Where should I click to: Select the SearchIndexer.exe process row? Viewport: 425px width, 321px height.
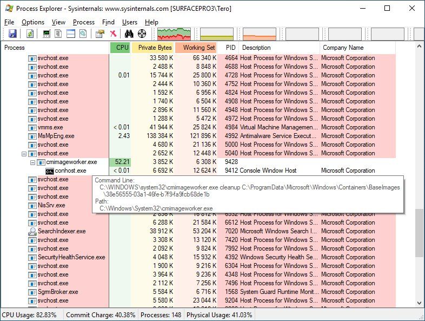198,231
